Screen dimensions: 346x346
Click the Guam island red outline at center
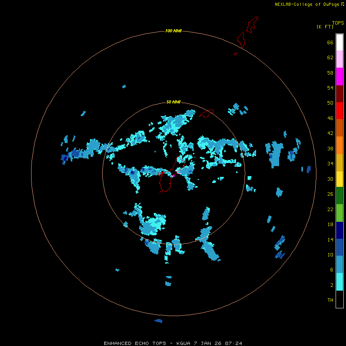(172, 174)
